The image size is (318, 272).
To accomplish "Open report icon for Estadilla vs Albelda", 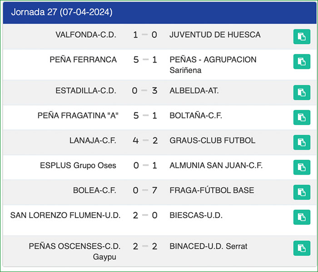I will (x=301, y=92).
